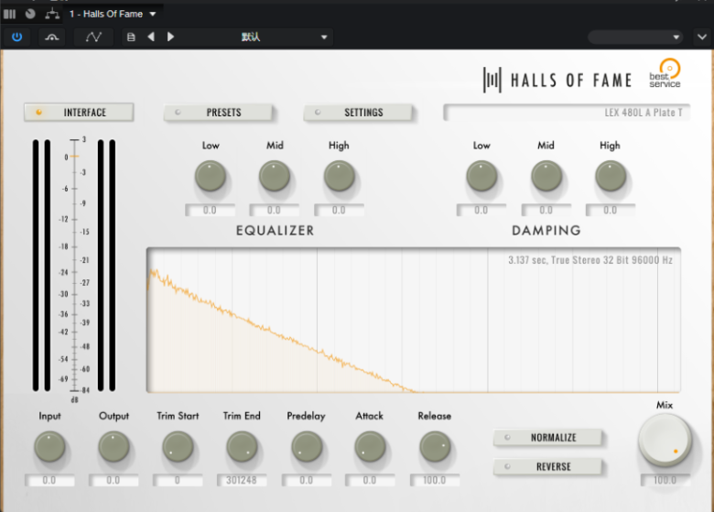This screenshot has width=714, height=512.
Task: Click the output level meter bars
Action: coord(106,266)
